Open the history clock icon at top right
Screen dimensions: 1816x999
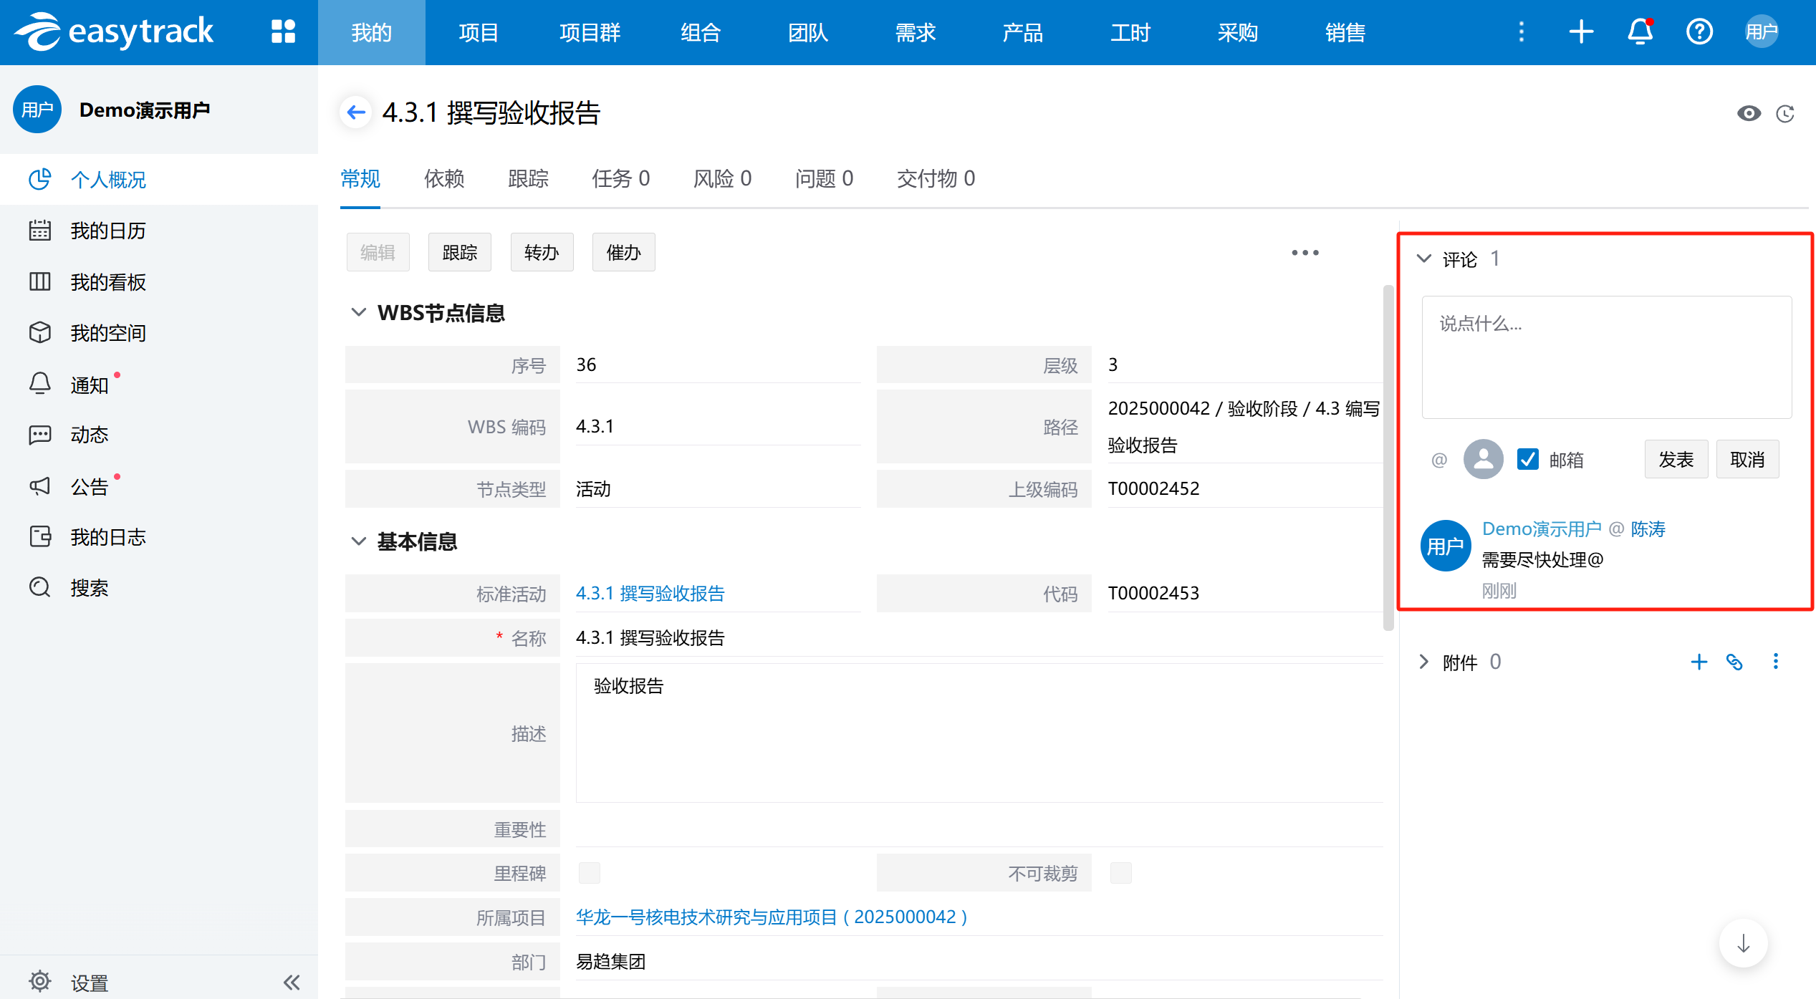(1784, 114)
